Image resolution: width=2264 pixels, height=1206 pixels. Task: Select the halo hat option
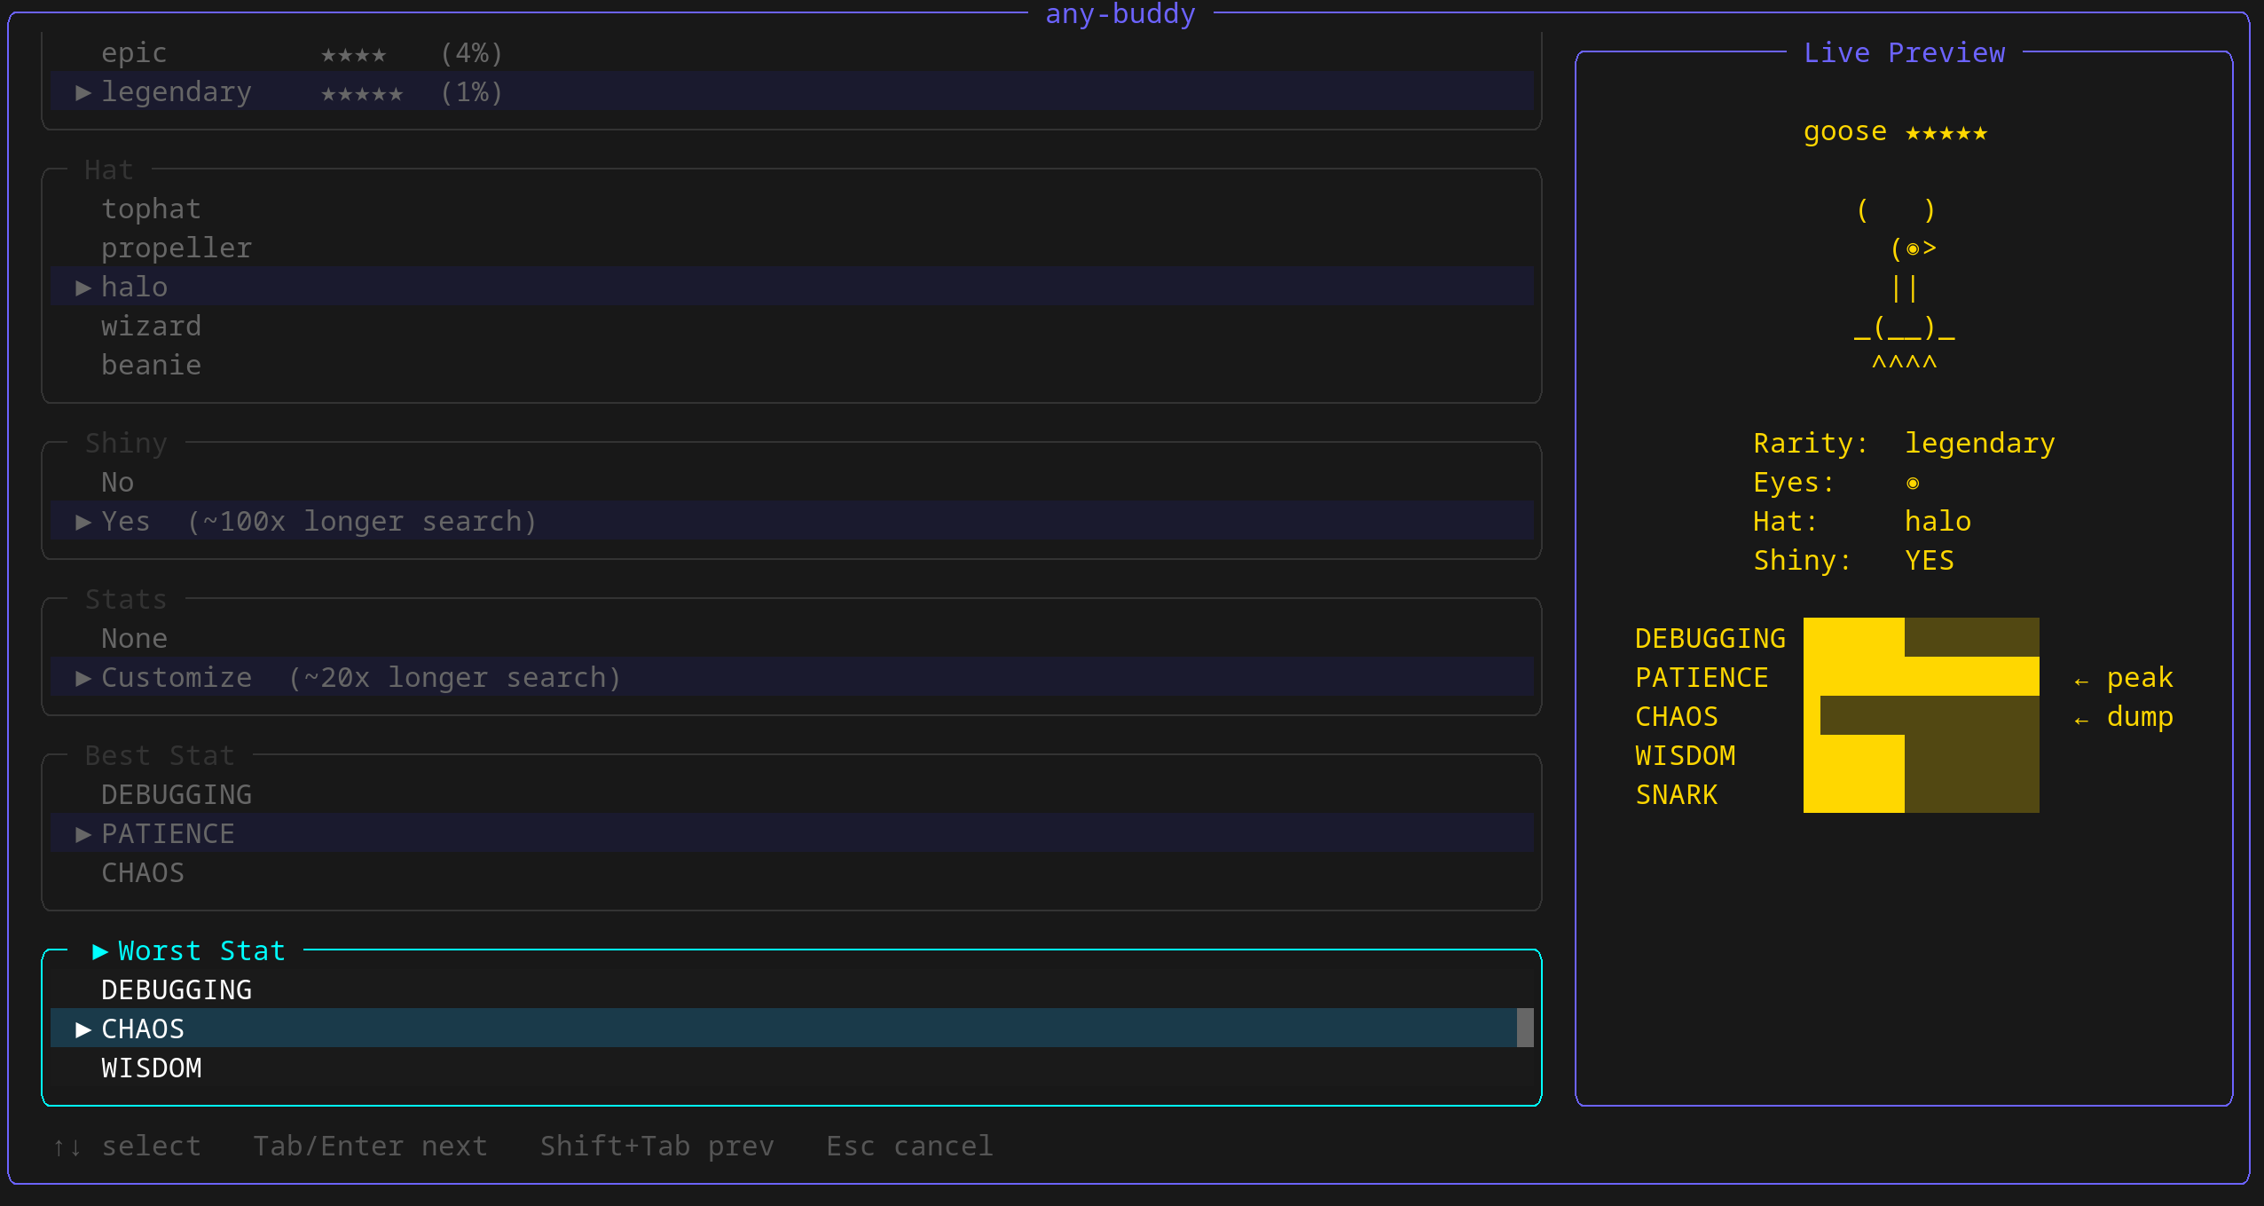click(134, 286)
